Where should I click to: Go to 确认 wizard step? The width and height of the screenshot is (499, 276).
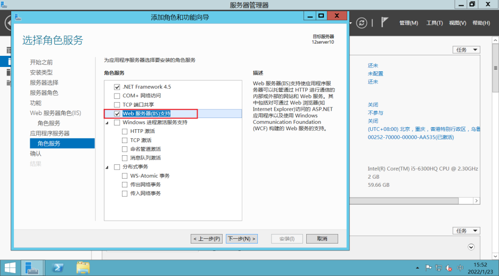[x=36, y=154]
